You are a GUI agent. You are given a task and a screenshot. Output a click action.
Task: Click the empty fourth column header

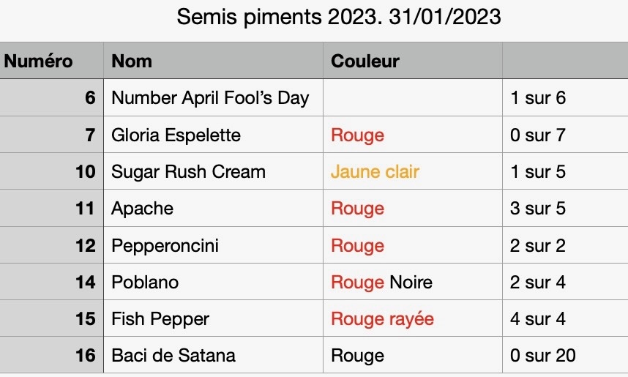click(565, 61)
